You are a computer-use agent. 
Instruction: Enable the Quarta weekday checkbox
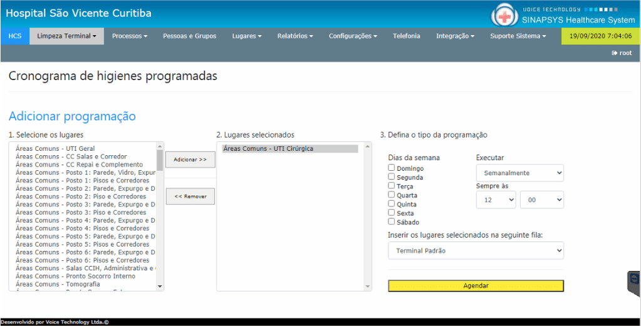(x=392, y=195)
